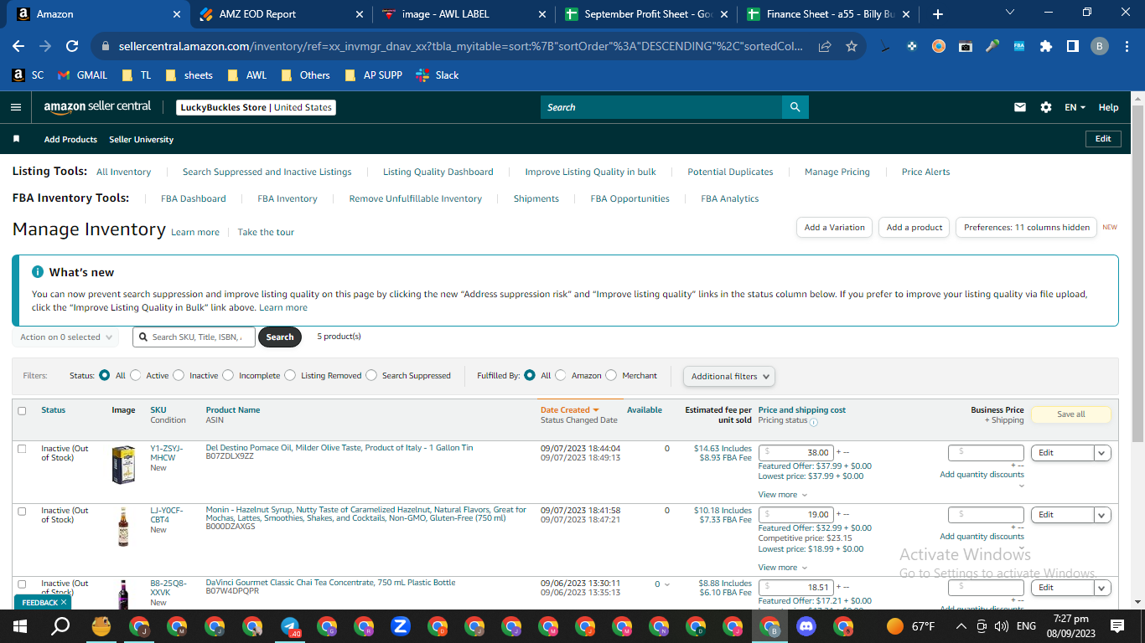Open the Windows notification center icon
1145x643 pixels.
(1117, 626)
